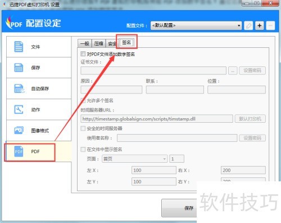Screen dimensions: 281x223
Task: Open the 图像格式 settings section
Action: click(39, 131)
